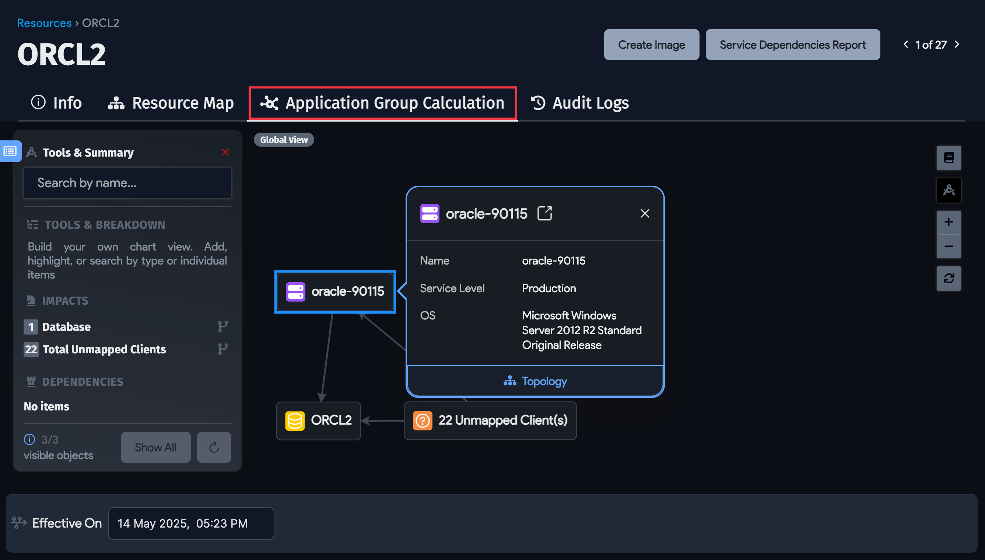985x560 pixels.
Task: Go back with the left chevron near 1 of 27
Action: pyautogui.click(x=906, y=45)
